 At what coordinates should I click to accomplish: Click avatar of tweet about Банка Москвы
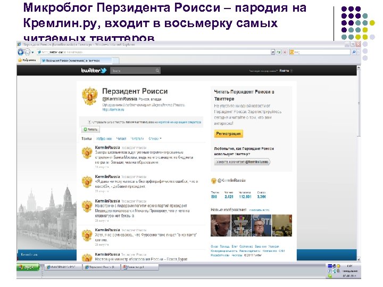coord(87,154)
